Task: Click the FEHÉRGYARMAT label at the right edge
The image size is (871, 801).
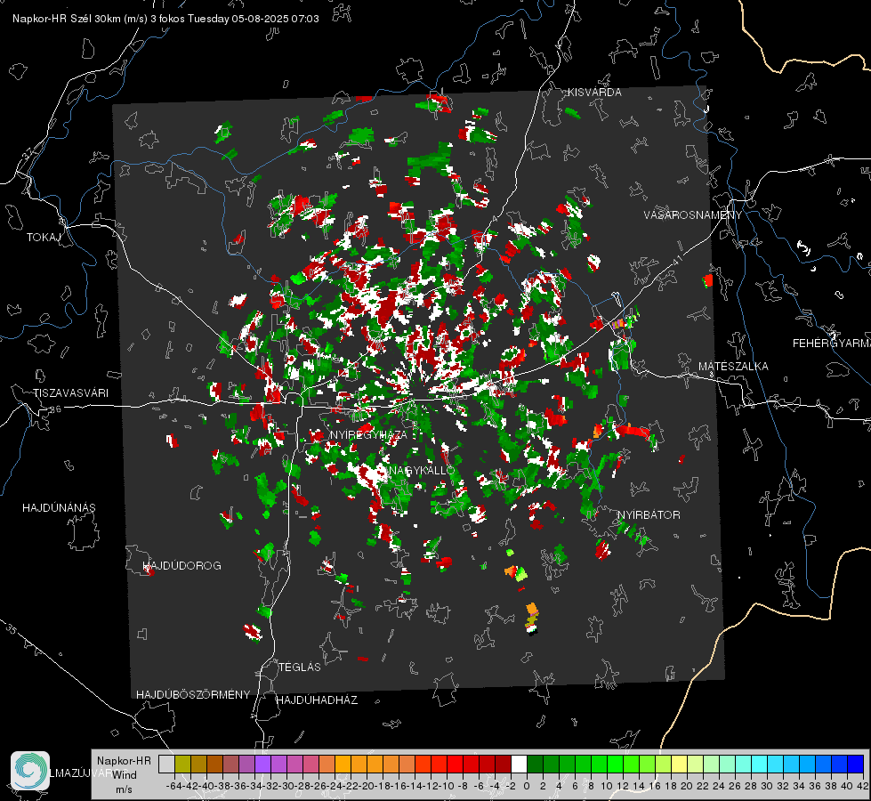Action: tap(831, 344)
